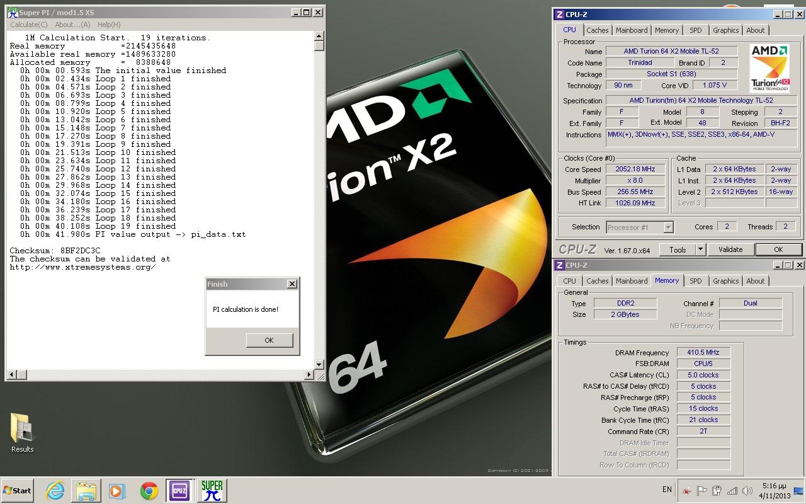Switch to Graphics tab in top CPU-Z window
The height and width of the screenshot is (504, 806).
point(725,30)
